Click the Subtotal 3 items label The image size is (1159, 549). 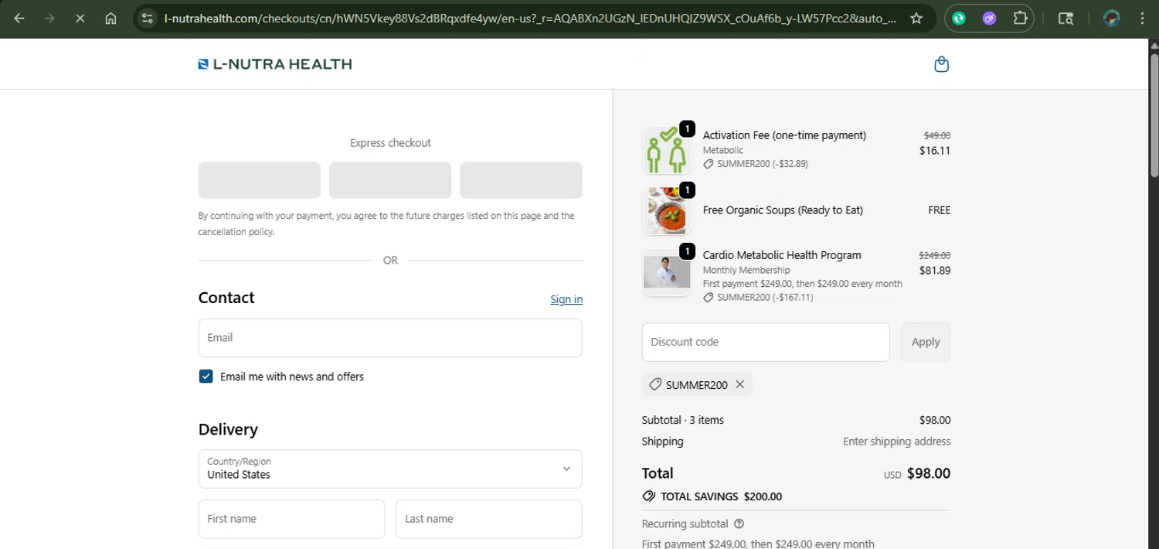(x=682, y=420)
